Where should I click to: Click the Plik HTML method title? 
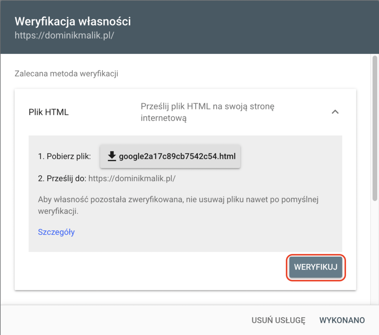[48, 112]
